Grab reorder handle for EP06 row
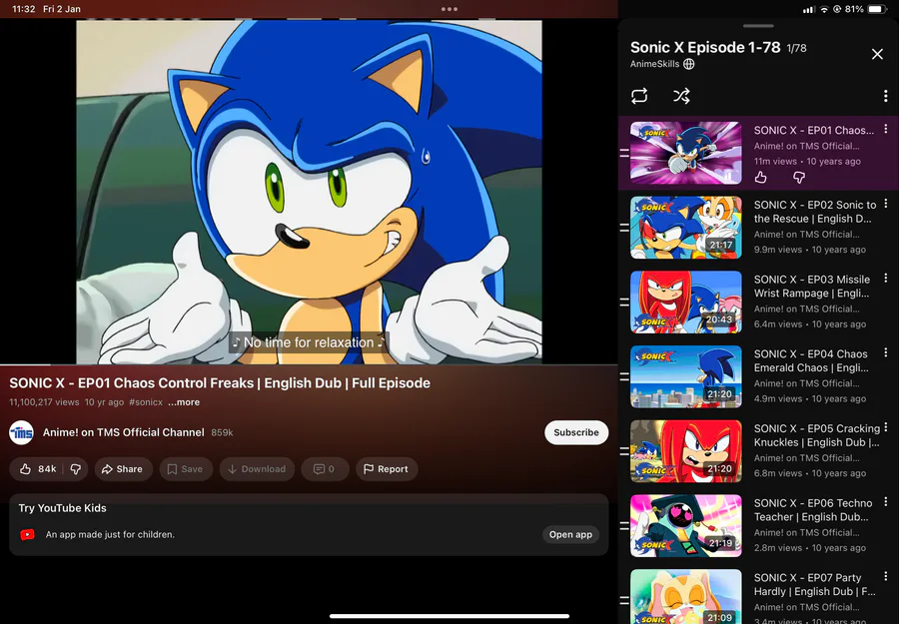Screen dimensions: 899x624 (624, 525)
